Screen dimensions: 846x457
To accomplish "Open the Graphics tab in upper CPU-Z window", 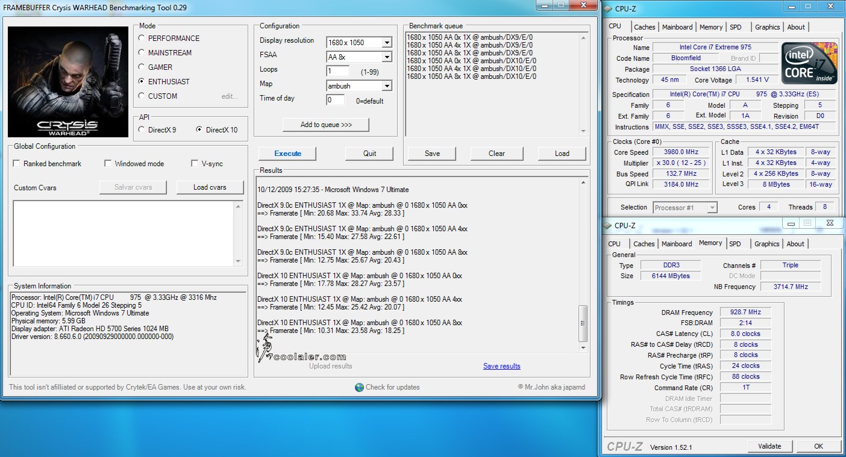I will [768, 27].
